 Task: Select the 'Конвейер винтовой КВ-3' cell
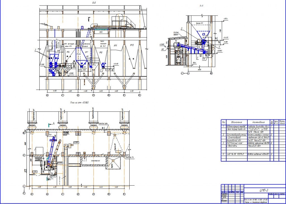(259, 126)
